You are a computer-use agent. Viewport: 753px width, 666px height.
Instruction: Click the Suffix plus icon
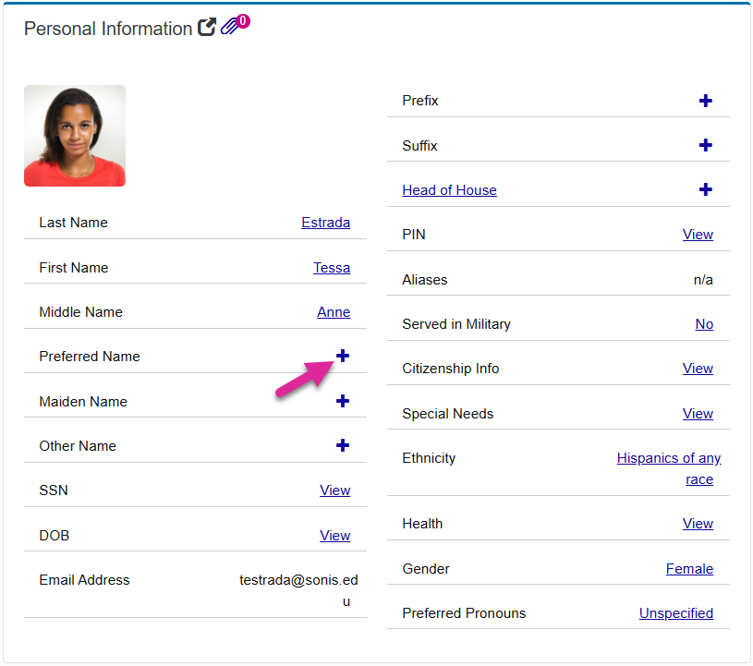(706, 145)
